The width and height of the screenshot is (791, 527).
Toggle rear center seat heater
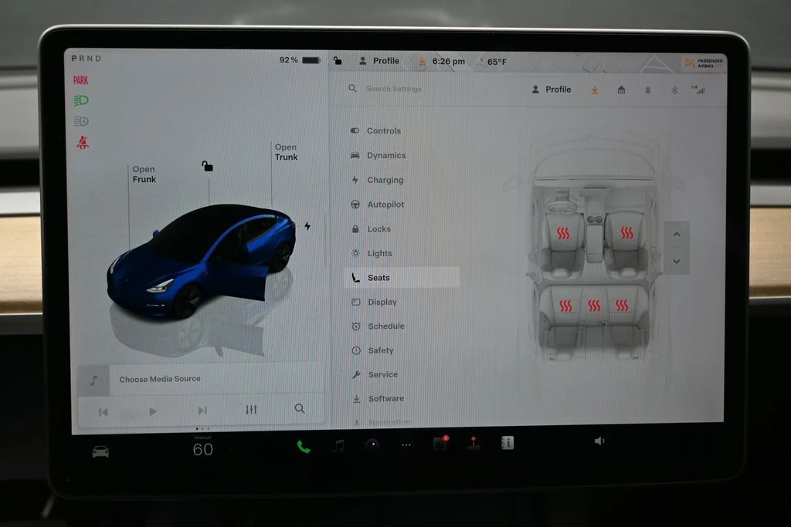point(593,306)
